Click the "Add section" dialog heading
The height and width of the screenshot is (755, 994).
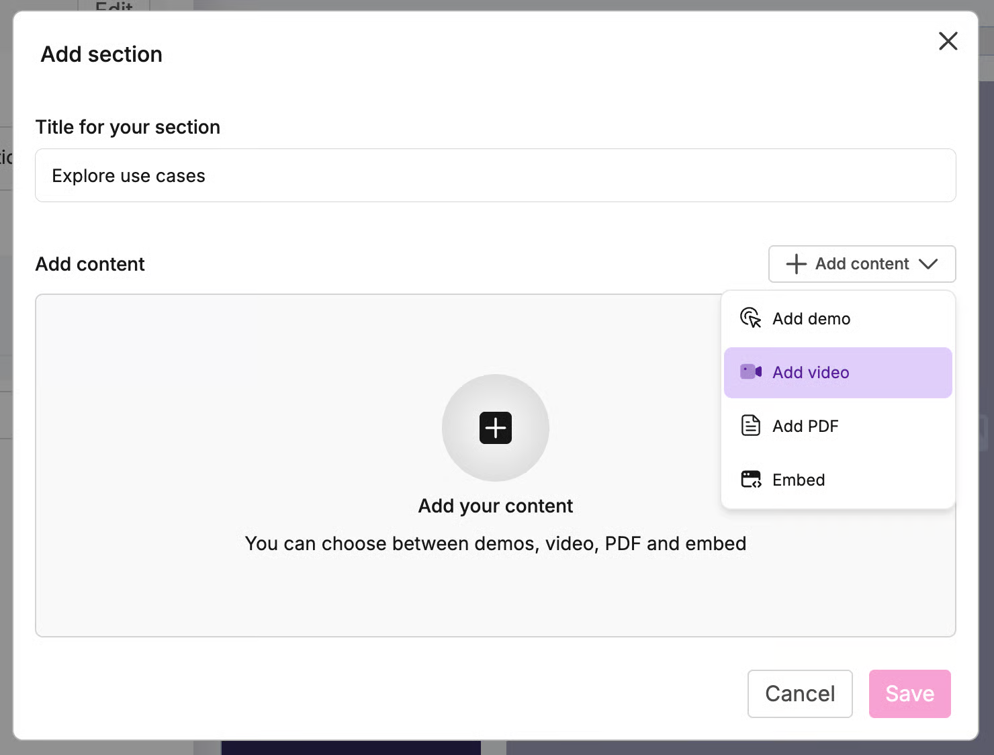click(101, 54)
